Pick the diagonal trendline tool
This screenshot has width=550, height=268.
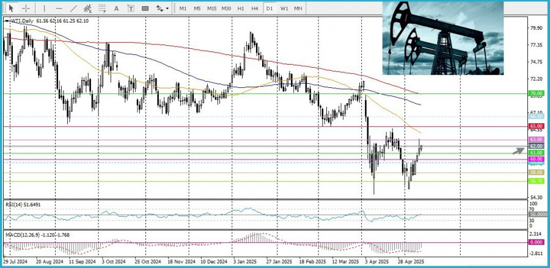(x=73, y=8)
